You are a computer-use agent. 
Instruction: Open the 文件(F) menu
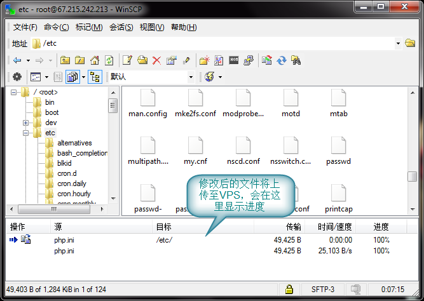(25, 27)
